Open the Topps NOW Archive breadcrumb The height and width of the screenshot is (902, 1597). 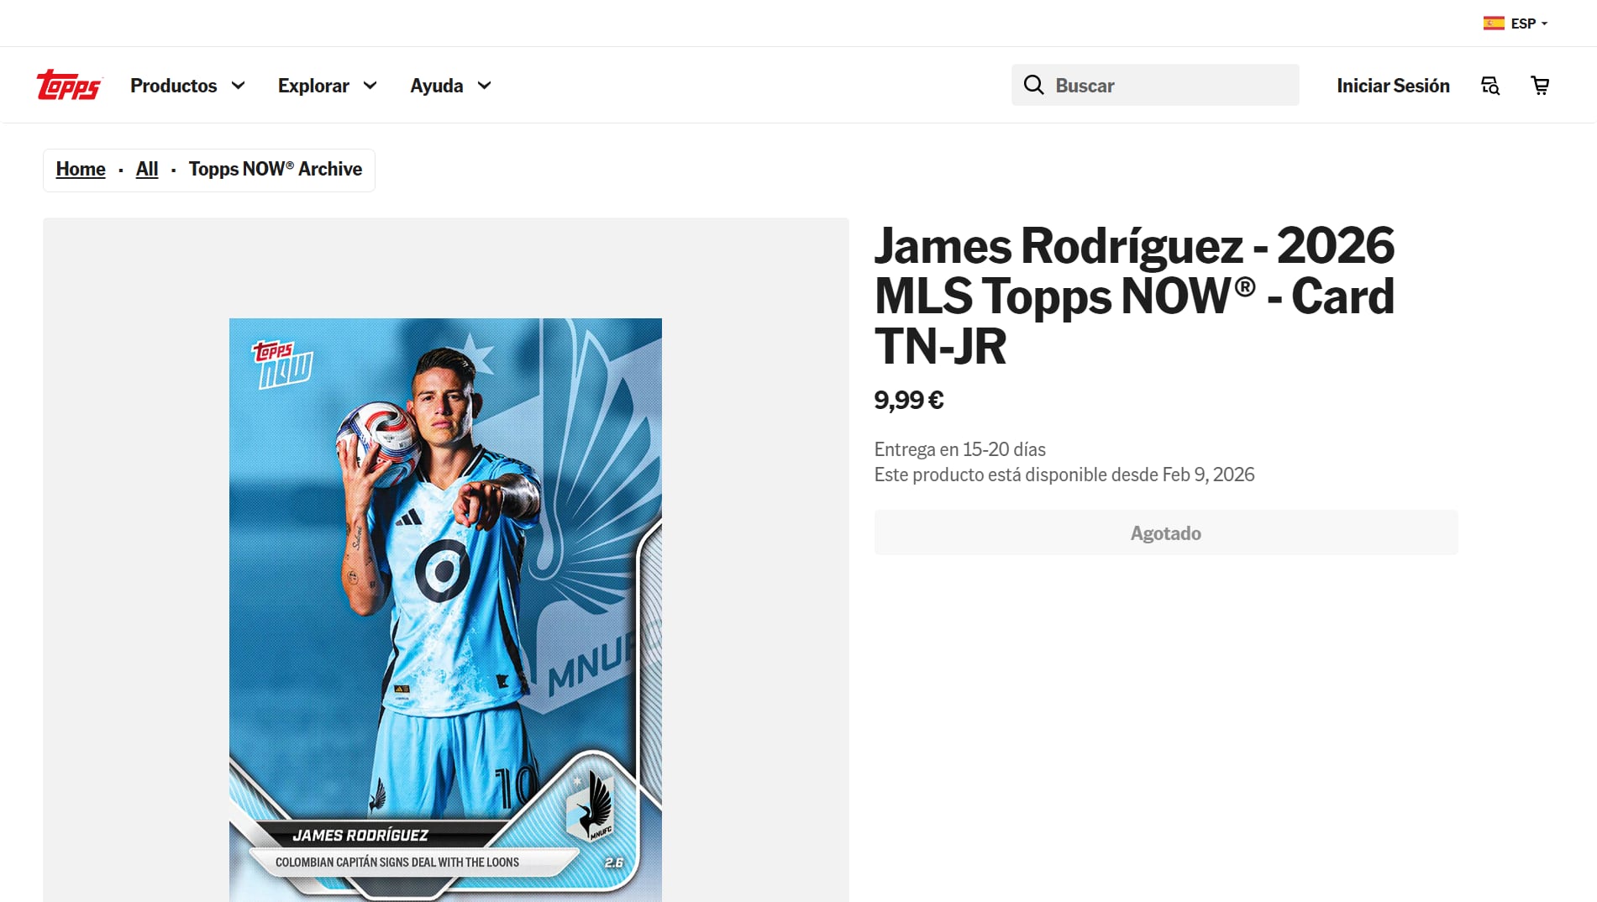(x=276, y=169)
